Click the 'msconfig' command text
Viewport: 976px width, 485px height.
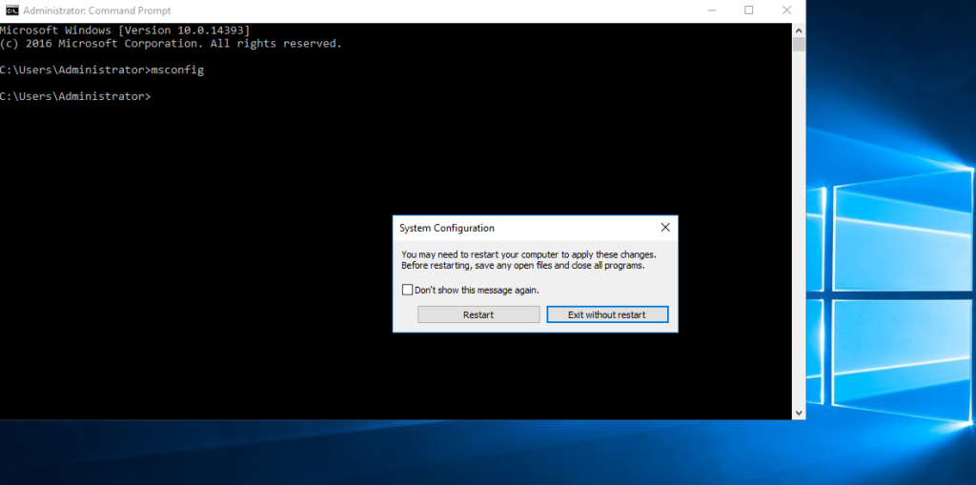click(177, 70)
